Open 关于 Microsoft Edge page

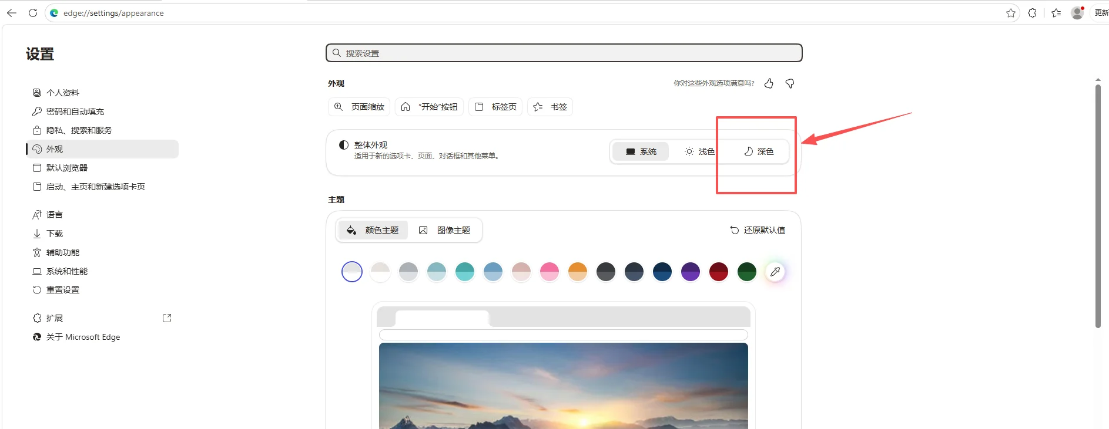(102, 337)
